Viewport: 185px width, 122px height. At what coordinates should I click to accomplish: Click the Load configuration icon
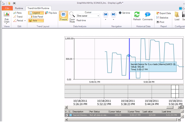click(x=177, y=15)
